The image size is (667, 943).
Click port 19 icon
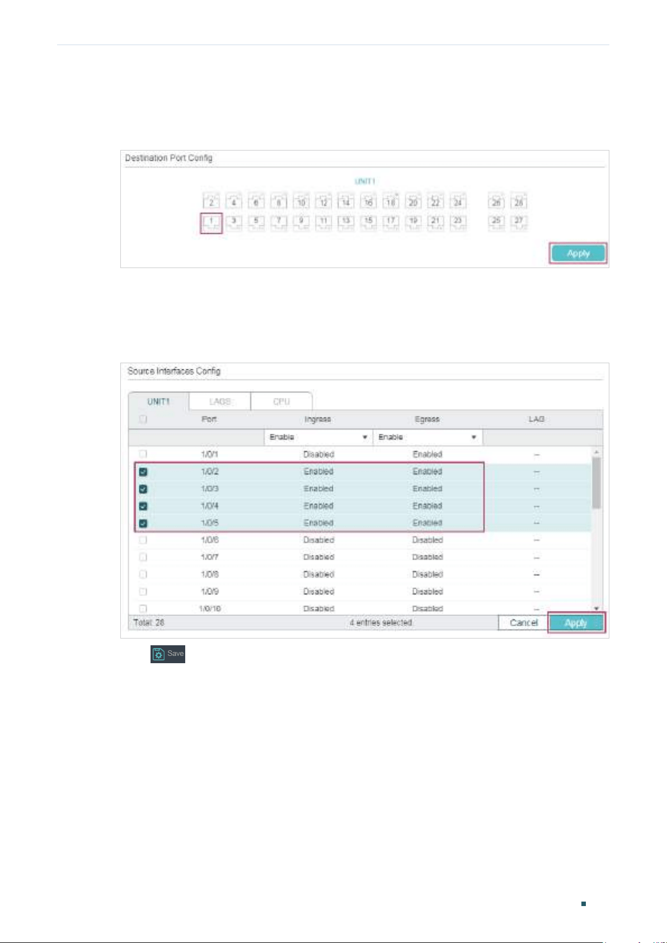(413, 222)
